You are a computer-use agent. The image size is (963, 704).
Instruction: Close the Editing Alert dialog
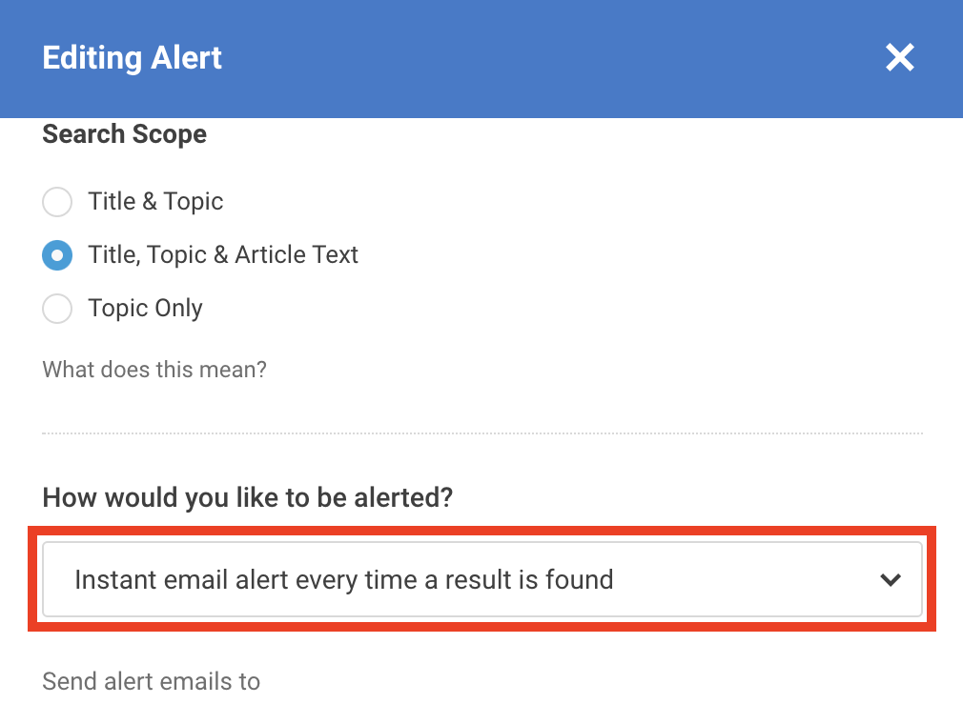899,58
